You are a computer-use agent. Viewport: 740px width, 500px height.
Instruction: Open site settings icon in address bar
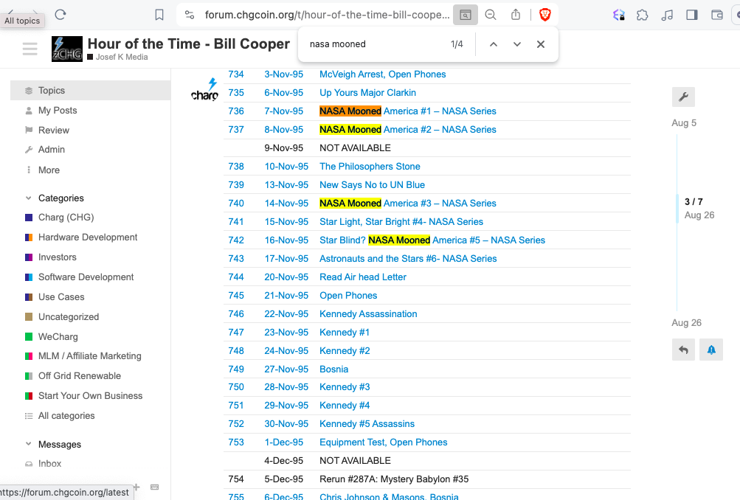pyautogui.click(x=190, y=15)
